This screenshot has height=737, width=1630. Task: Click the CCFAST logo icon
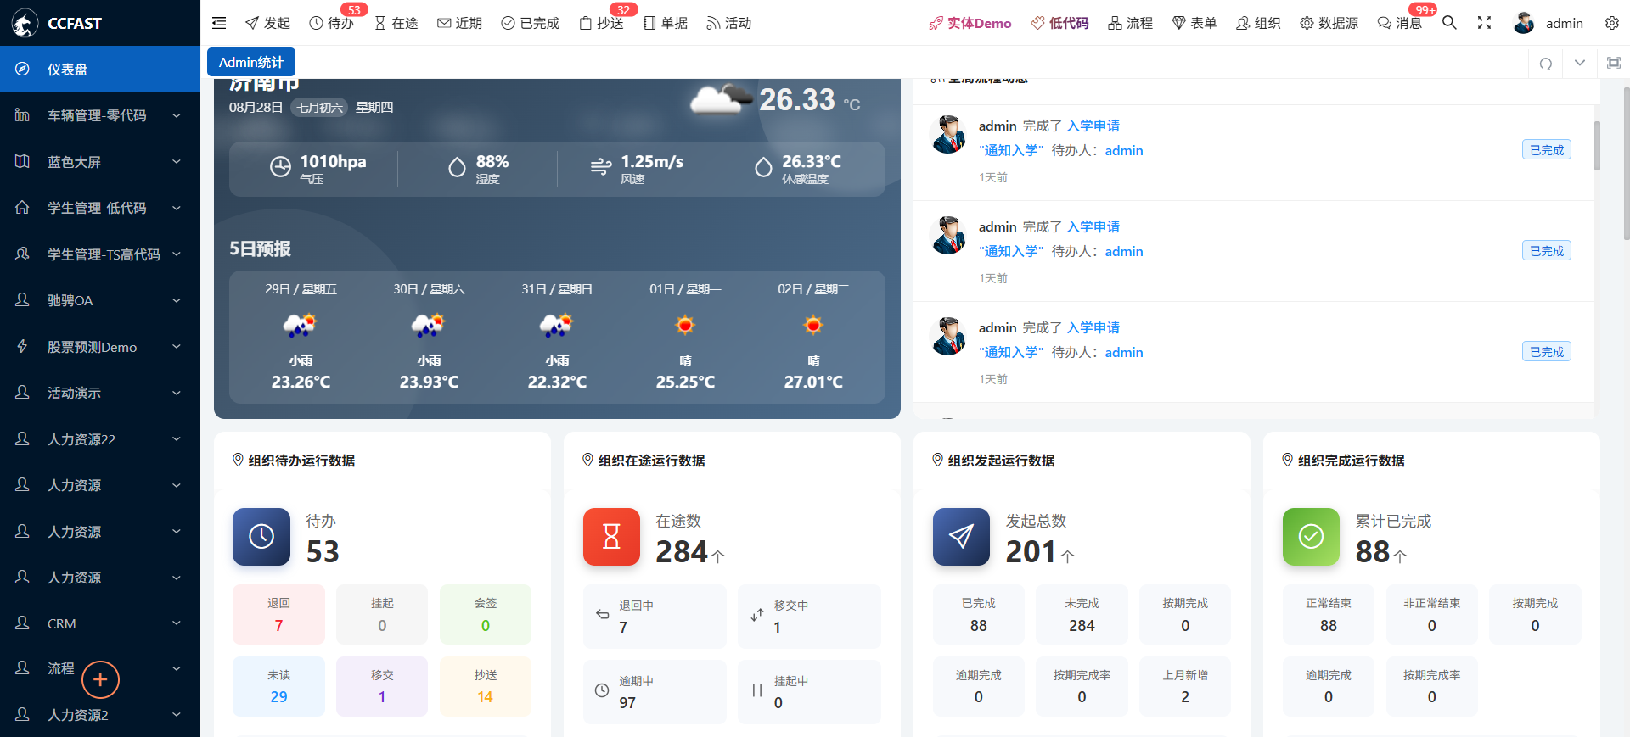[25, 23]
